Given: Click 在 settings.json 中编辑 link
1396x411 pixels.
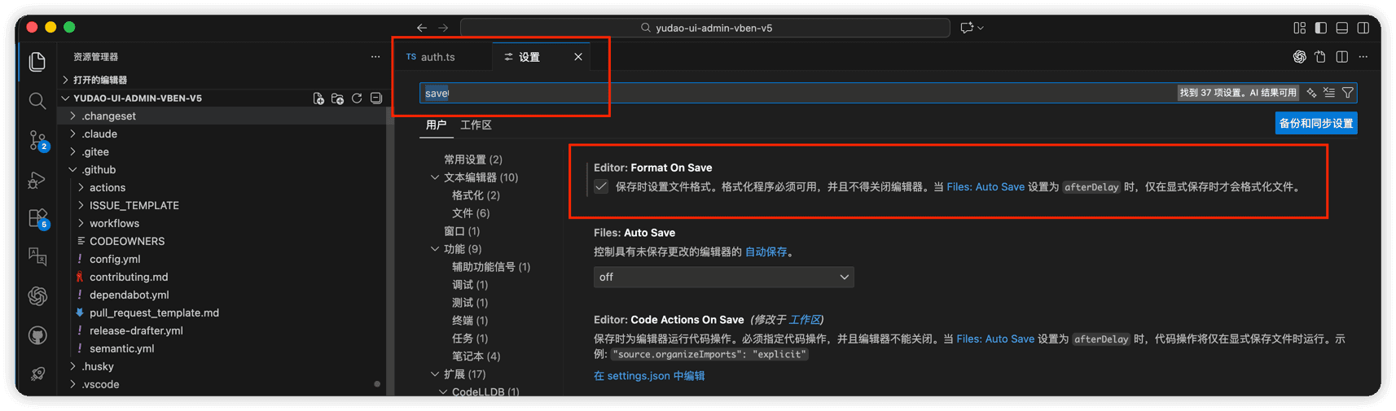Looking at the screenshot, I should tap(649, 376).
